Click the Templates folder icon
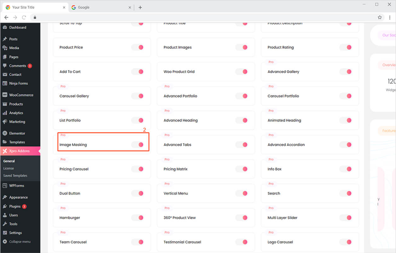The image size is (396, 253). [5, 142]
